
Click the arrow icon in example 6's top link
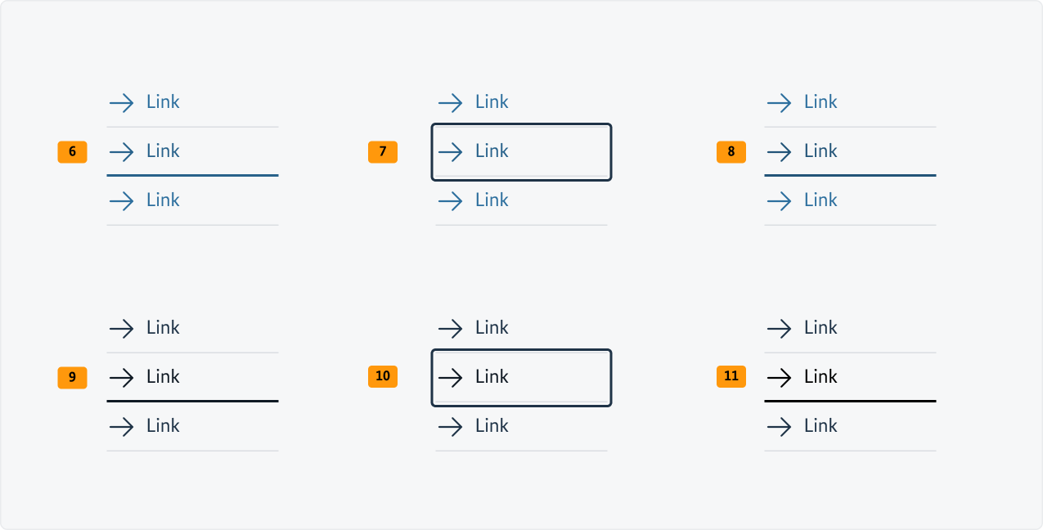click(x=121, y=102)
